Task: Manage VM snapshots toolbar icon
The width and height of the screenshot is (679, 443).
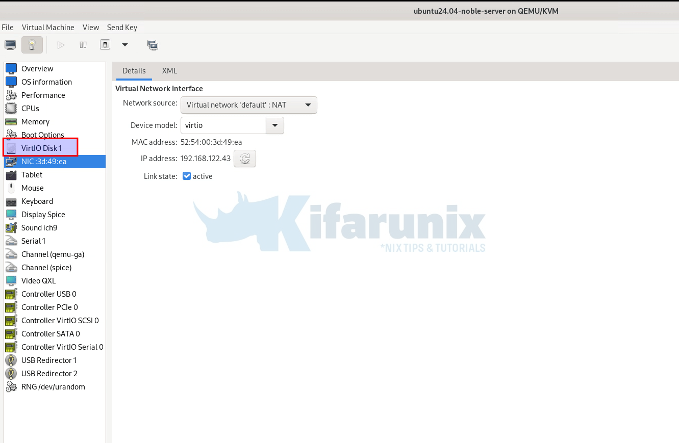Action: (x=153, y=45)
